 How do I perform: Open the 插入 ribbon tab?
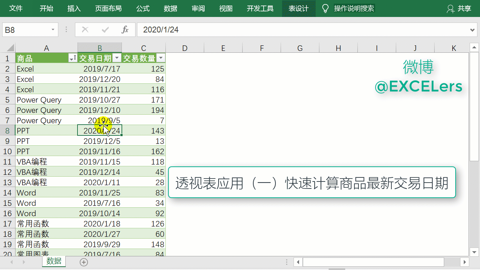74,8
